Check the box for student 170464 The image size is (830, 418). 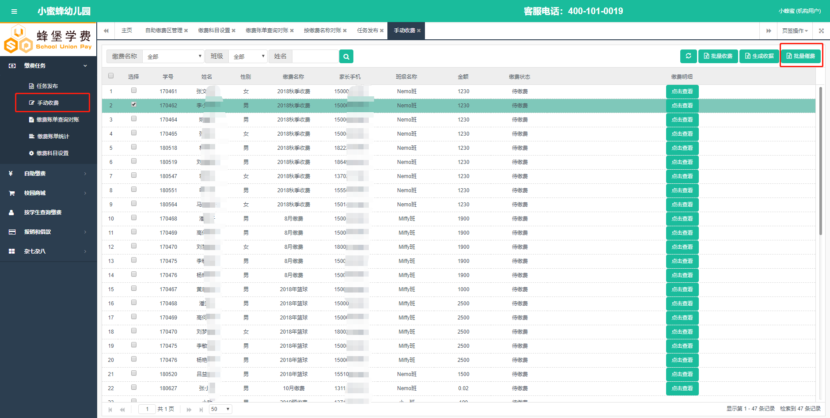tap(134, 119)
